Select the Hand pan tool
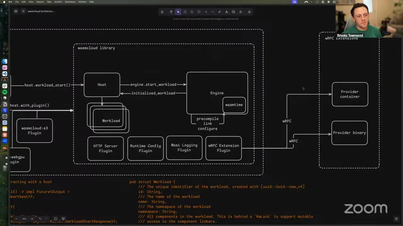The image size is (403, 226). (171, 12)
